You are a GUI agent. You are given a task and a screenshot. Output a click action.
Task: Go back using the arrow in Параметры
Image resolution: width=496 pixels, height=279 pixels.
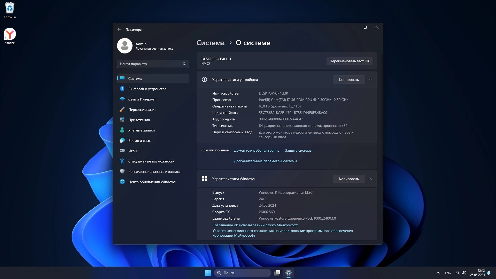pyautogui.click(x=119, y=29)
